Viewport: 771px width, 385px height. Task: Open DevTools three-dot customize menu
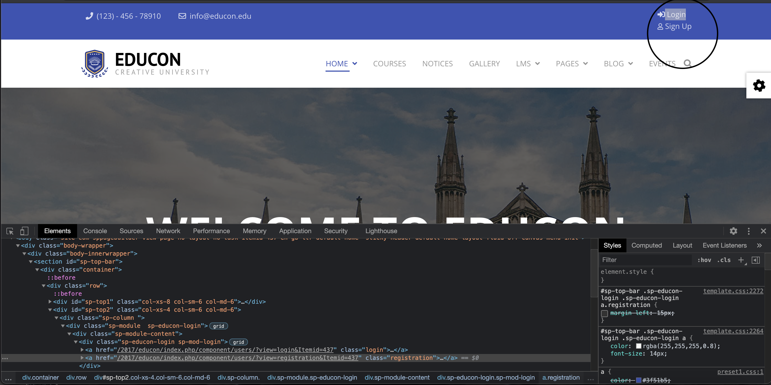[749, 231]
